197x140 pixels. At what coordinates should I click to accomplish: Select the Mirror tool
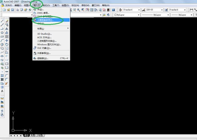pos(7,29)
